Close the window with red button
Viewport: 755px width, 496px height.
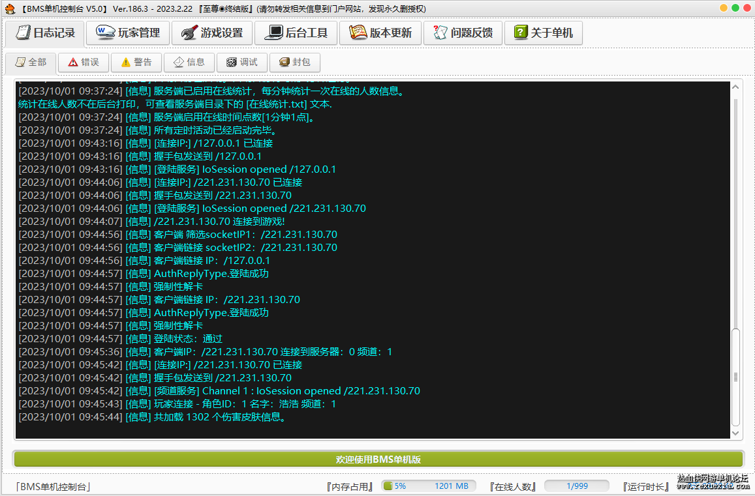pyautogui.click(x=747, y=8)
